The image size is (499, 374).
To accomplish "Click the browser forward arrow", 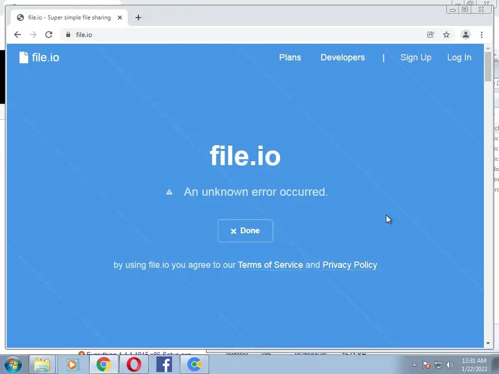I will [x=33, y=35].
